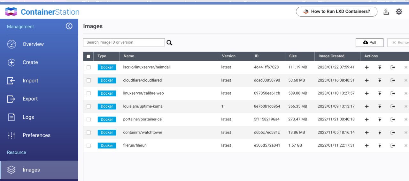
Task: Collapse the Management sidebar with chevron
Action: pyautogui.click(x=69, y=26)
